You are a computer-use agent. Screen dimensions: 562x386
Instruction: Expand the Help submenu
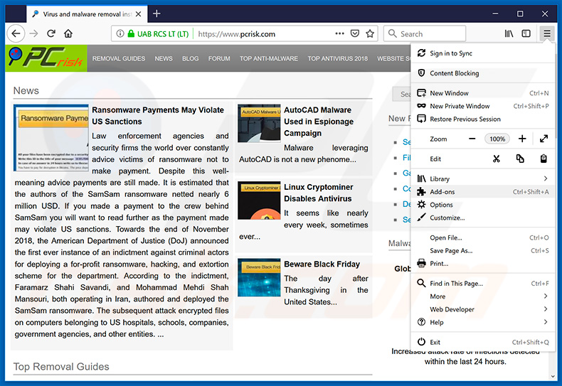tap(546, 322)
